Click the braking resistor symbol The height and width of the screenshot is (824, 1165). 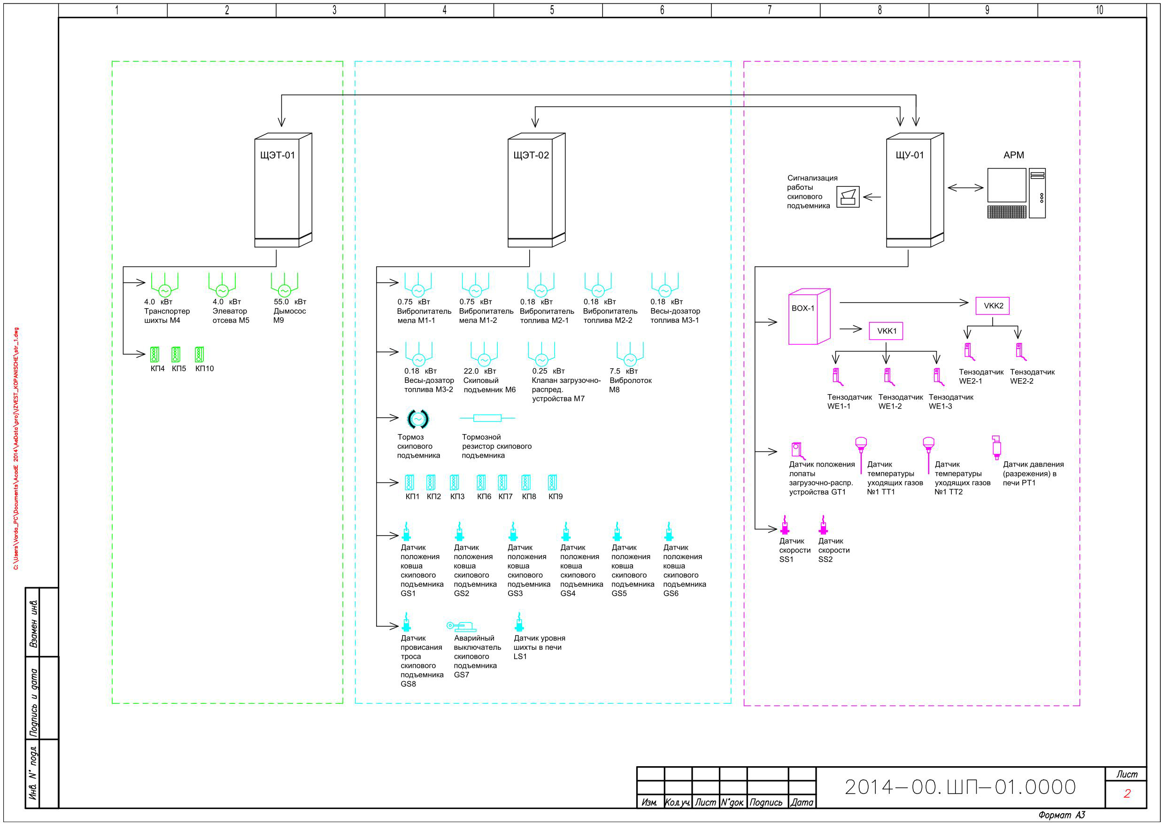pos(487,418)
